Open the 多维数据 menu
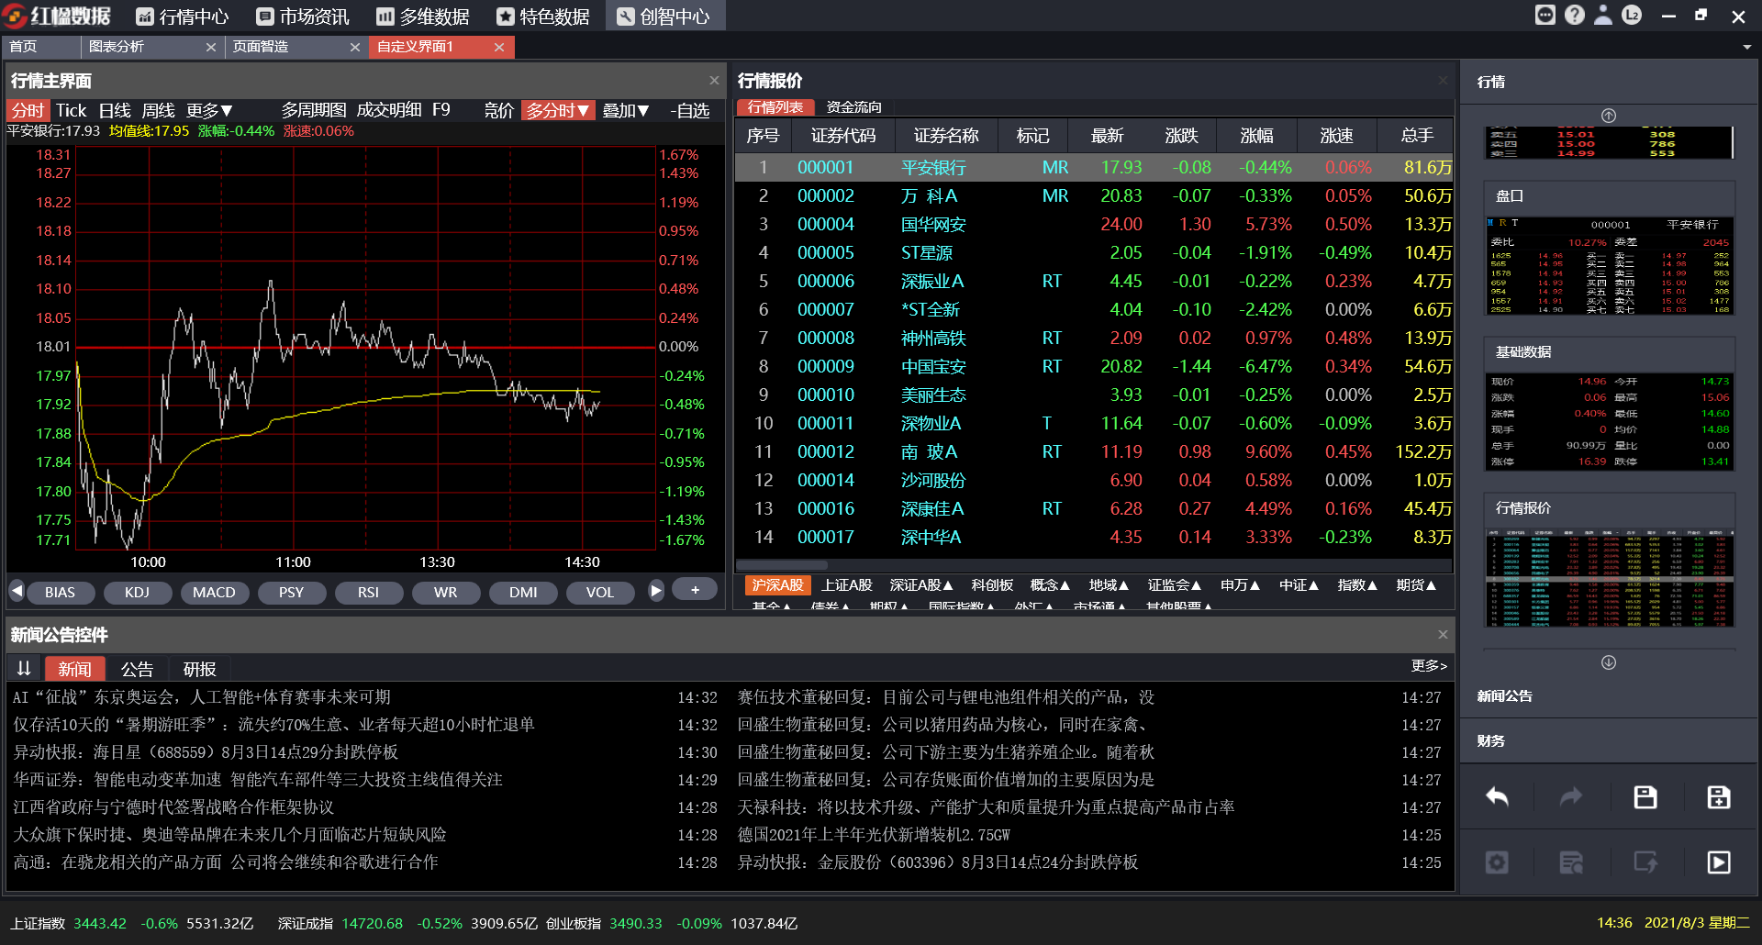 (x=423, y=17)
